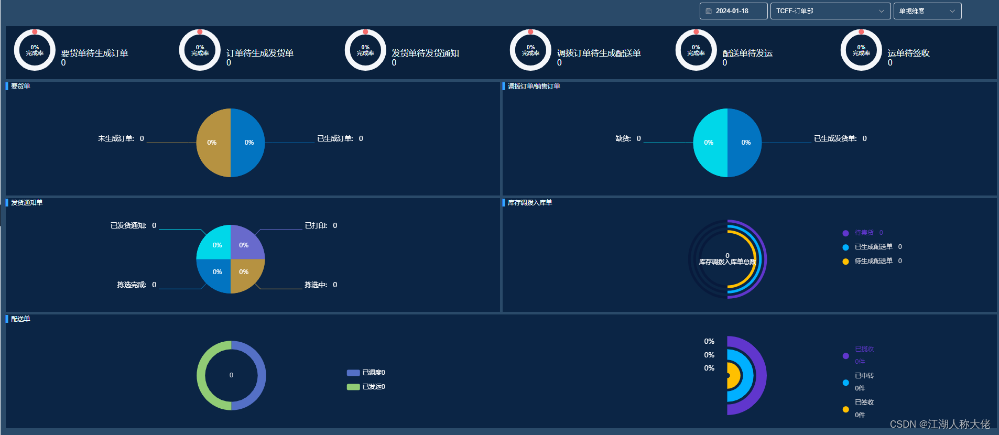This screenshot has width=999, height=435.
Task: Click the 已发货通知: 0 chart label
Action: [133, 225]
